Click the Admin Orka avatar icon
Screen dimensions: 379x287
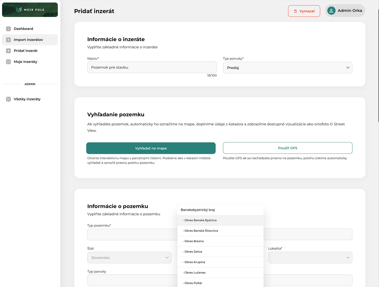click(x=331, y=11)
